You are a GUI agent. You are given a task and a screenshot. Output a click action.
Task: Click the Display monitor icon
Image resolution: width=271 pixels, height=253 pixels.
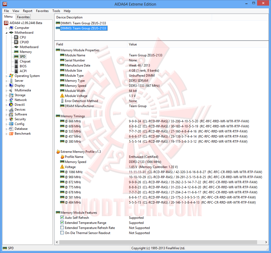pos(11,85)
